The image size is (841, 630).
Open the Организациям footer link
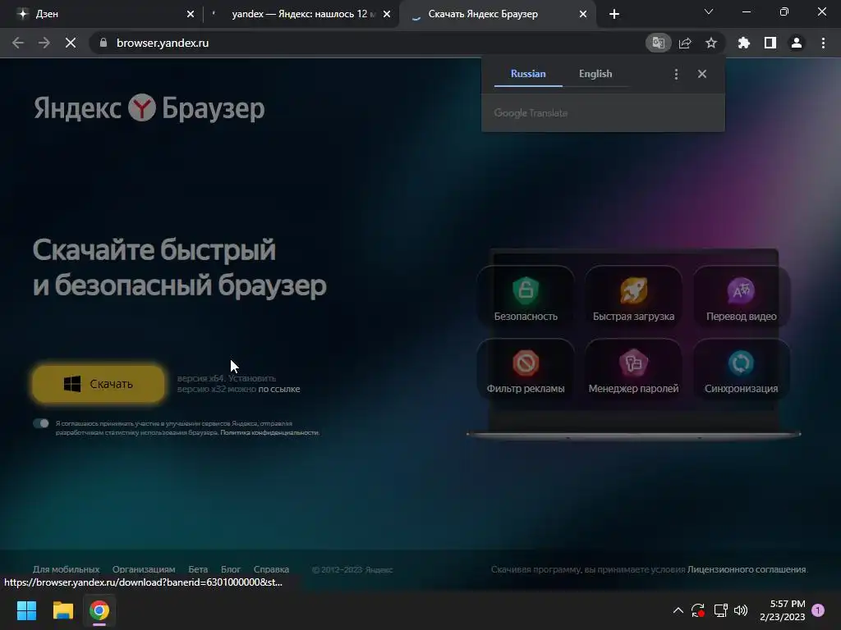(144, 569)
